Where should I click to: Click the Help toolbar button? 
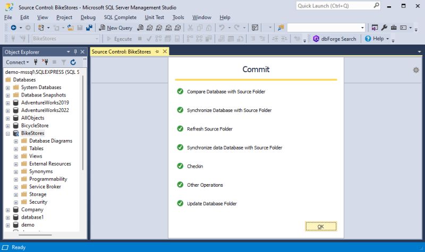click(374, 39)
